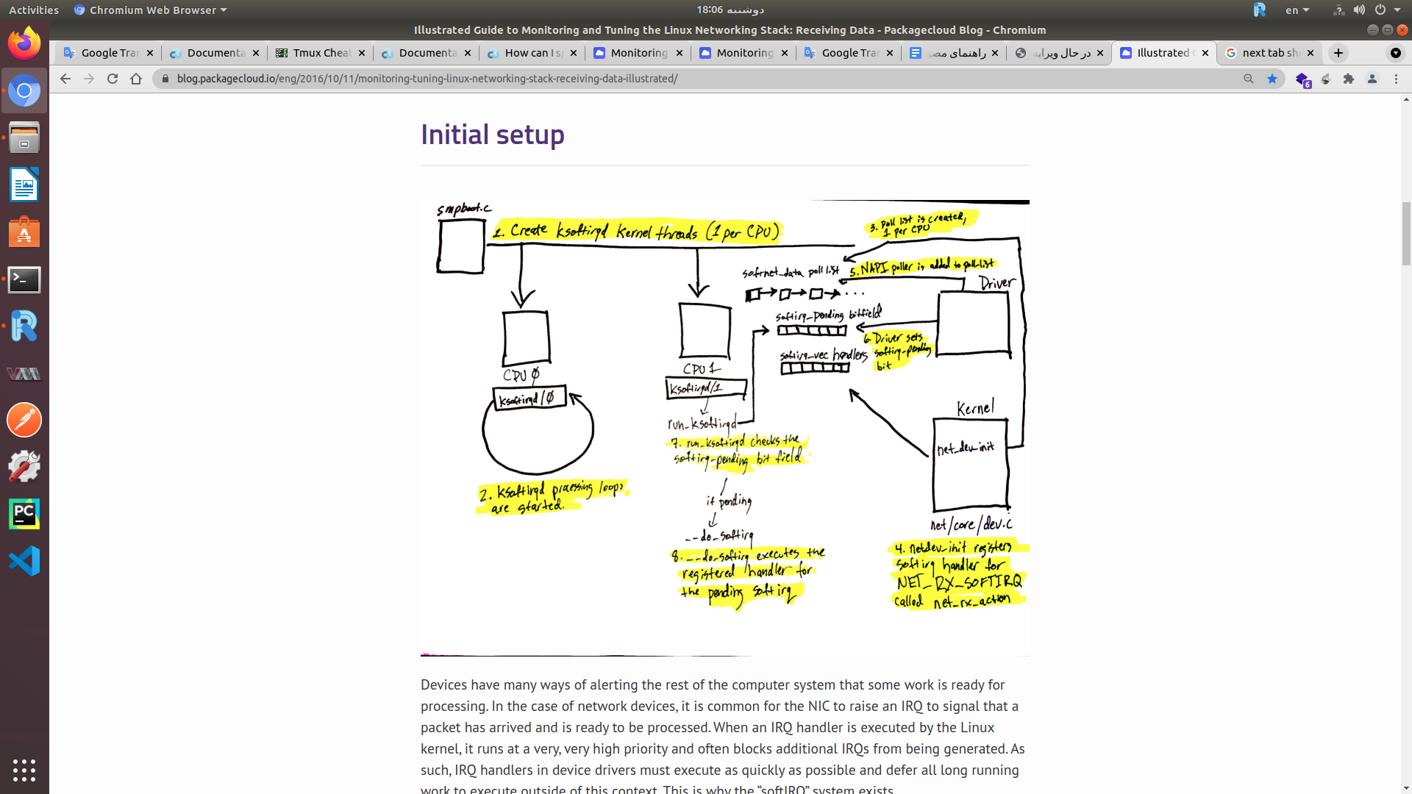Click the zoom magnifier in address bar
This screenshot has height=794, width=1412.
1248,79
